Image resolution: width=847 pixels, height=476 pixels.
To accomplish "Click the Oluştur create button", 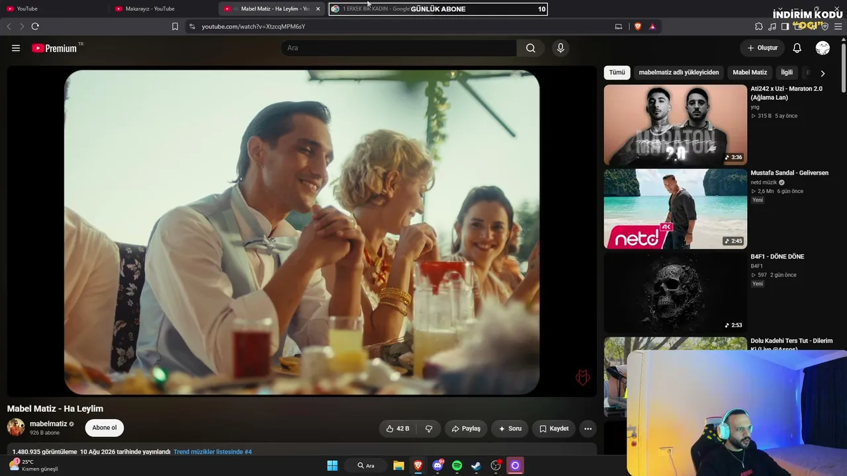I will (x=762, y=48).
